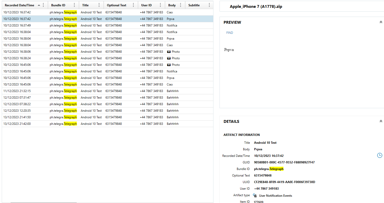Select row recorded at 10/12/2023 16:45:06 with Notifica
This screenshot has width=384, height=203.
[x=107, y=71]
